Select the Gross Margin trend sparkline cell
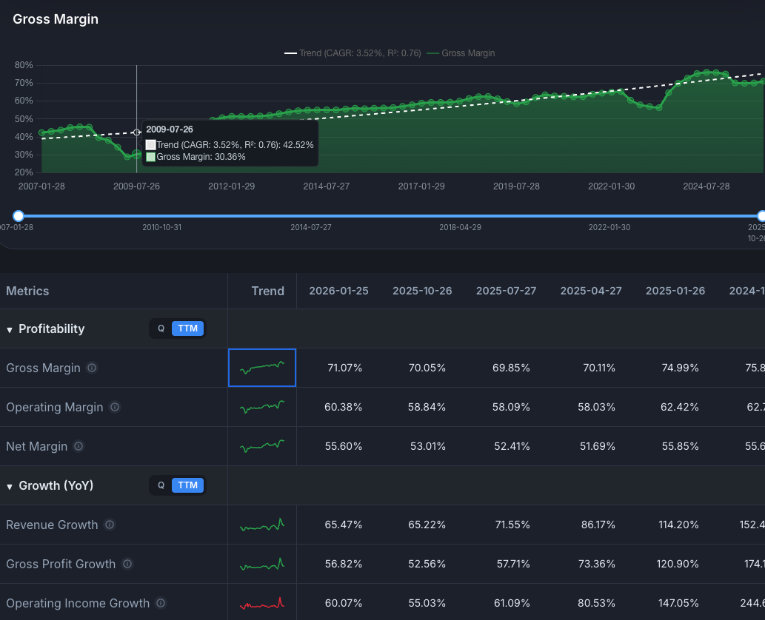 (x=262, y=368)
